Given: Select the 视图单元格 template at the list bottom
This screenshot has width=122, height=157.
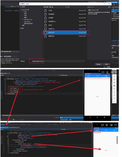Looking at the screenshot, I should click(x=65, y=36).
